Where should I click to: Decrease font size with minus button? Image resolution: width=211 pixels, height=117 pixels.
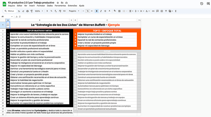[x=83, y=11]
